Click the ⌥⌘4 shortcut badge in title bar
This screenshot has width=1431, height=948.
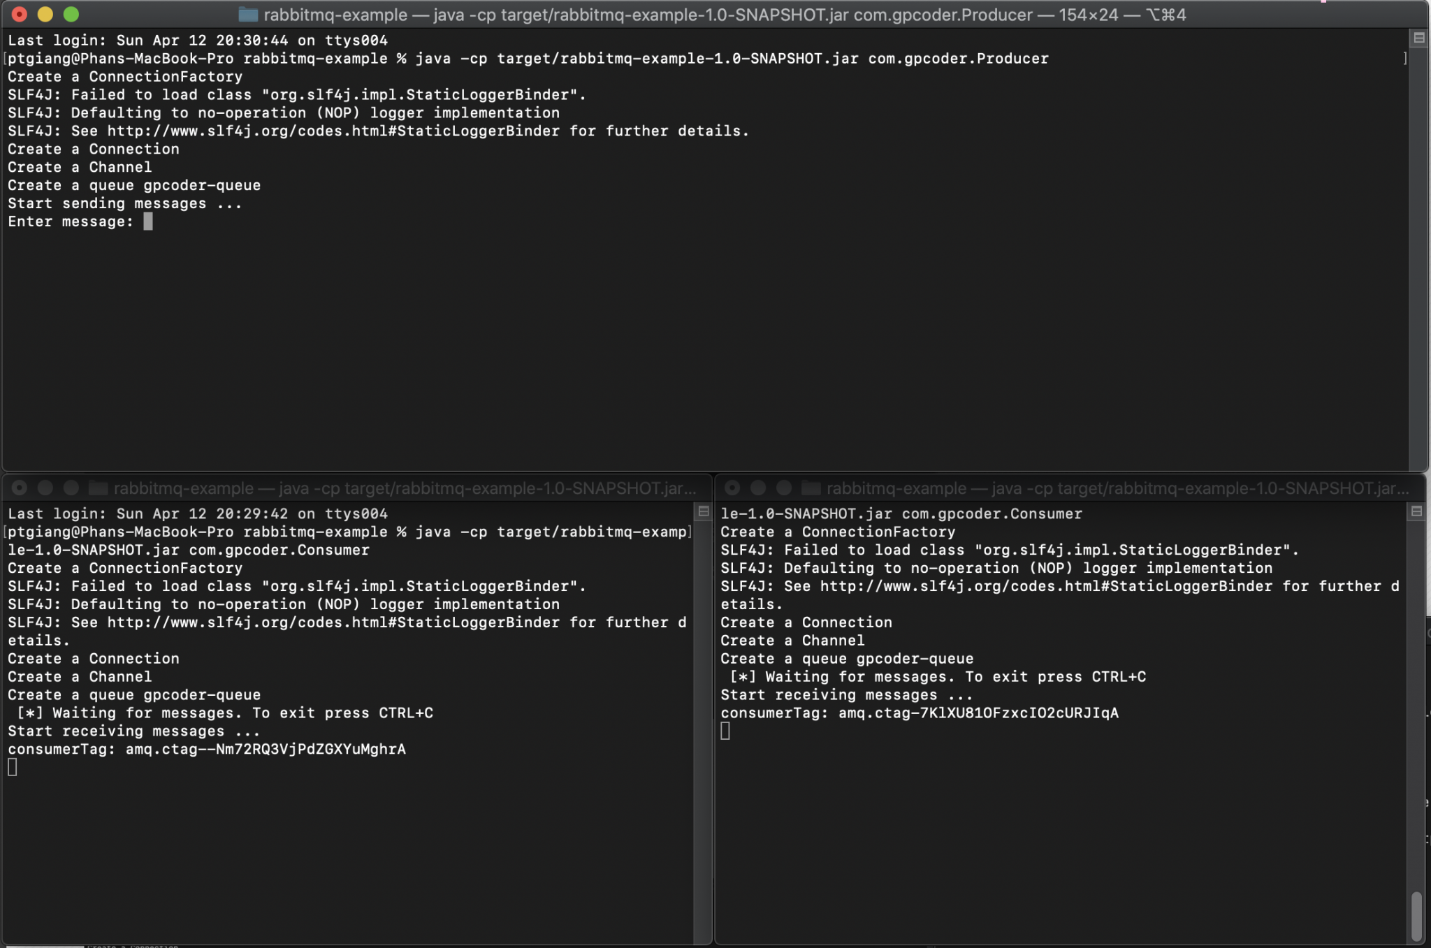pyautogui.click(x=1165, y=15)
